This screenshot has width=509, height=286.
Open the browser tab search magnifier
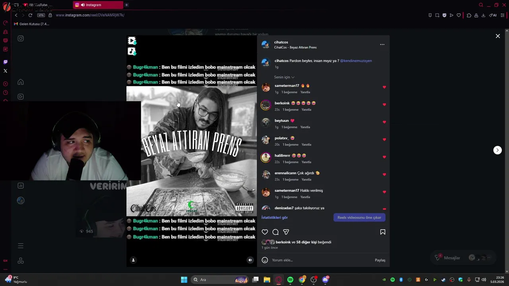click(x=481, y=5)
